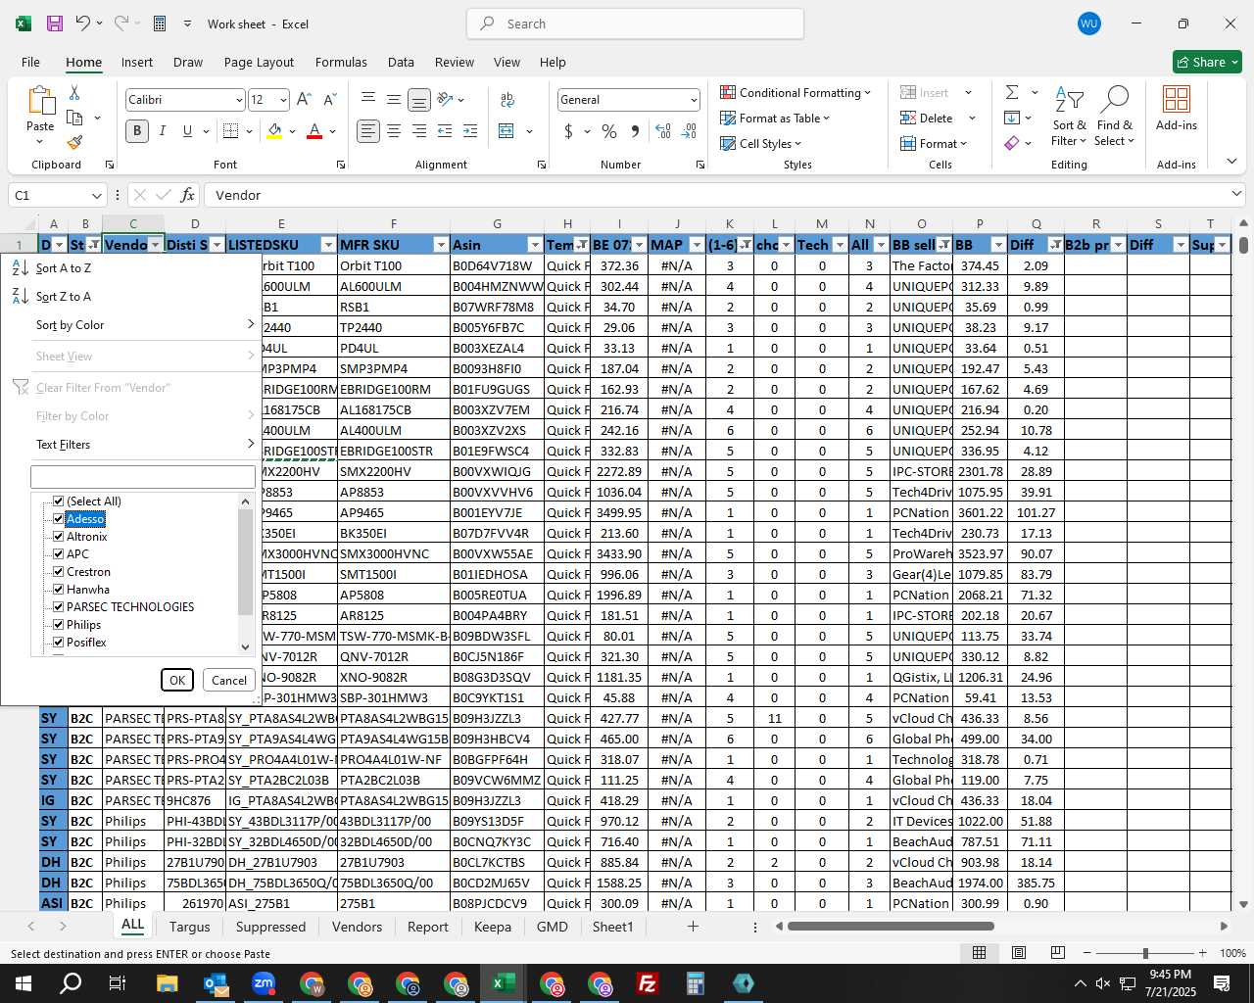Click the Comma Style icon
This screenshot has width=1254, height=1003.
635,131
